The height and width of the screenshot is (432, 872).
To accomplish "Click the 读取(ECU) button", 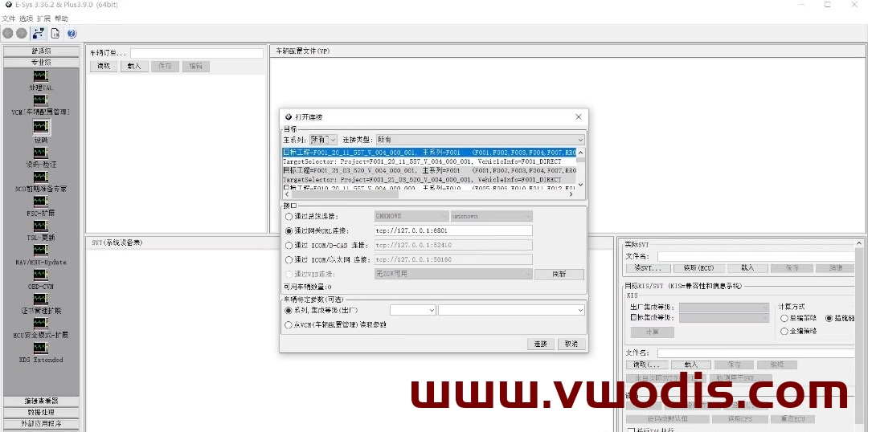I will (698, 268).
